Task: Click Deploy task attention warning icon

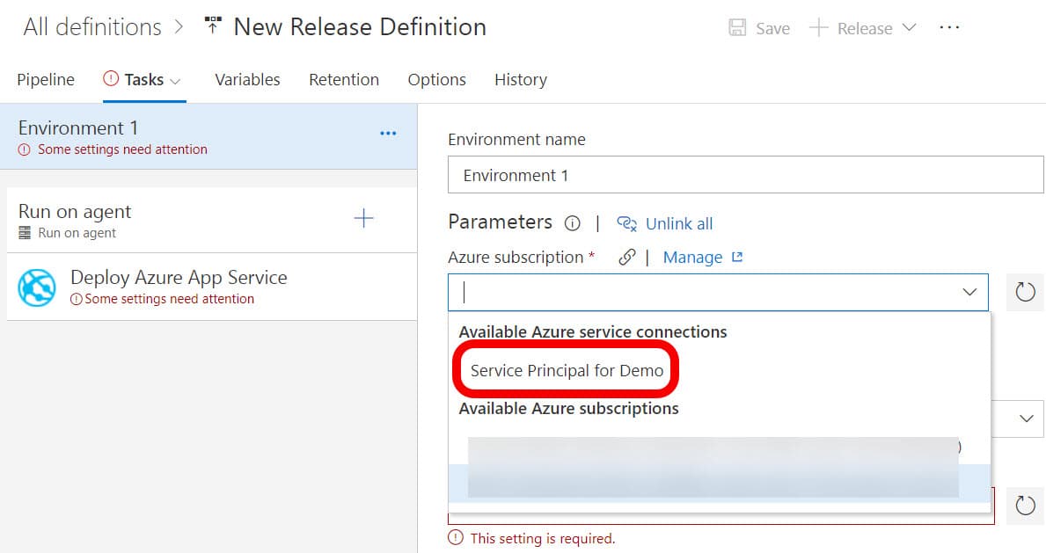Action: (76, 299)
